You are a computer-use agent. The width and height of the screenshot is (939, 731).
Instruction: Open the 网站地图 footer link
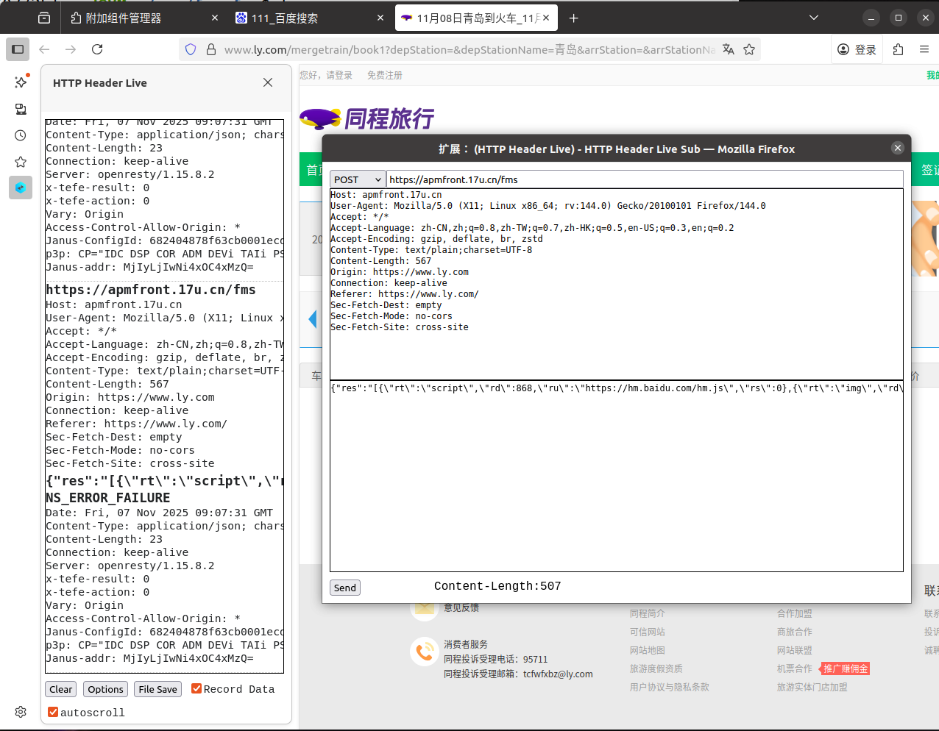[x=648, y=650]
